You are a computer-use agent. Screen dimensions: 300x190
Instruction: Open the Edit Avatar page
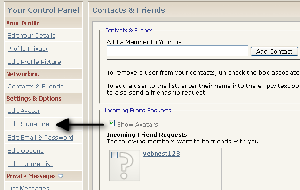pos(24,111)
